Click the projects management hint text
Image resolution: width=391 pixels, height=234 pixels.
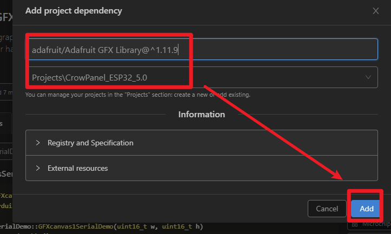tap(138, 95)
